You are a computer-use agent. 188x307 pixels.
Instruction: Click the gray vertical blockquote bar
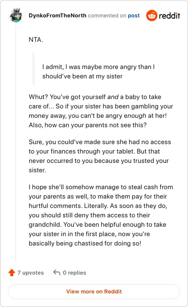tap(33, 69)
